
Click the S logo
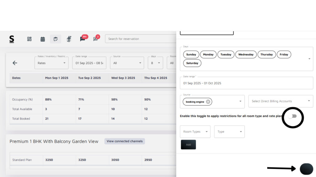point(12,39)
